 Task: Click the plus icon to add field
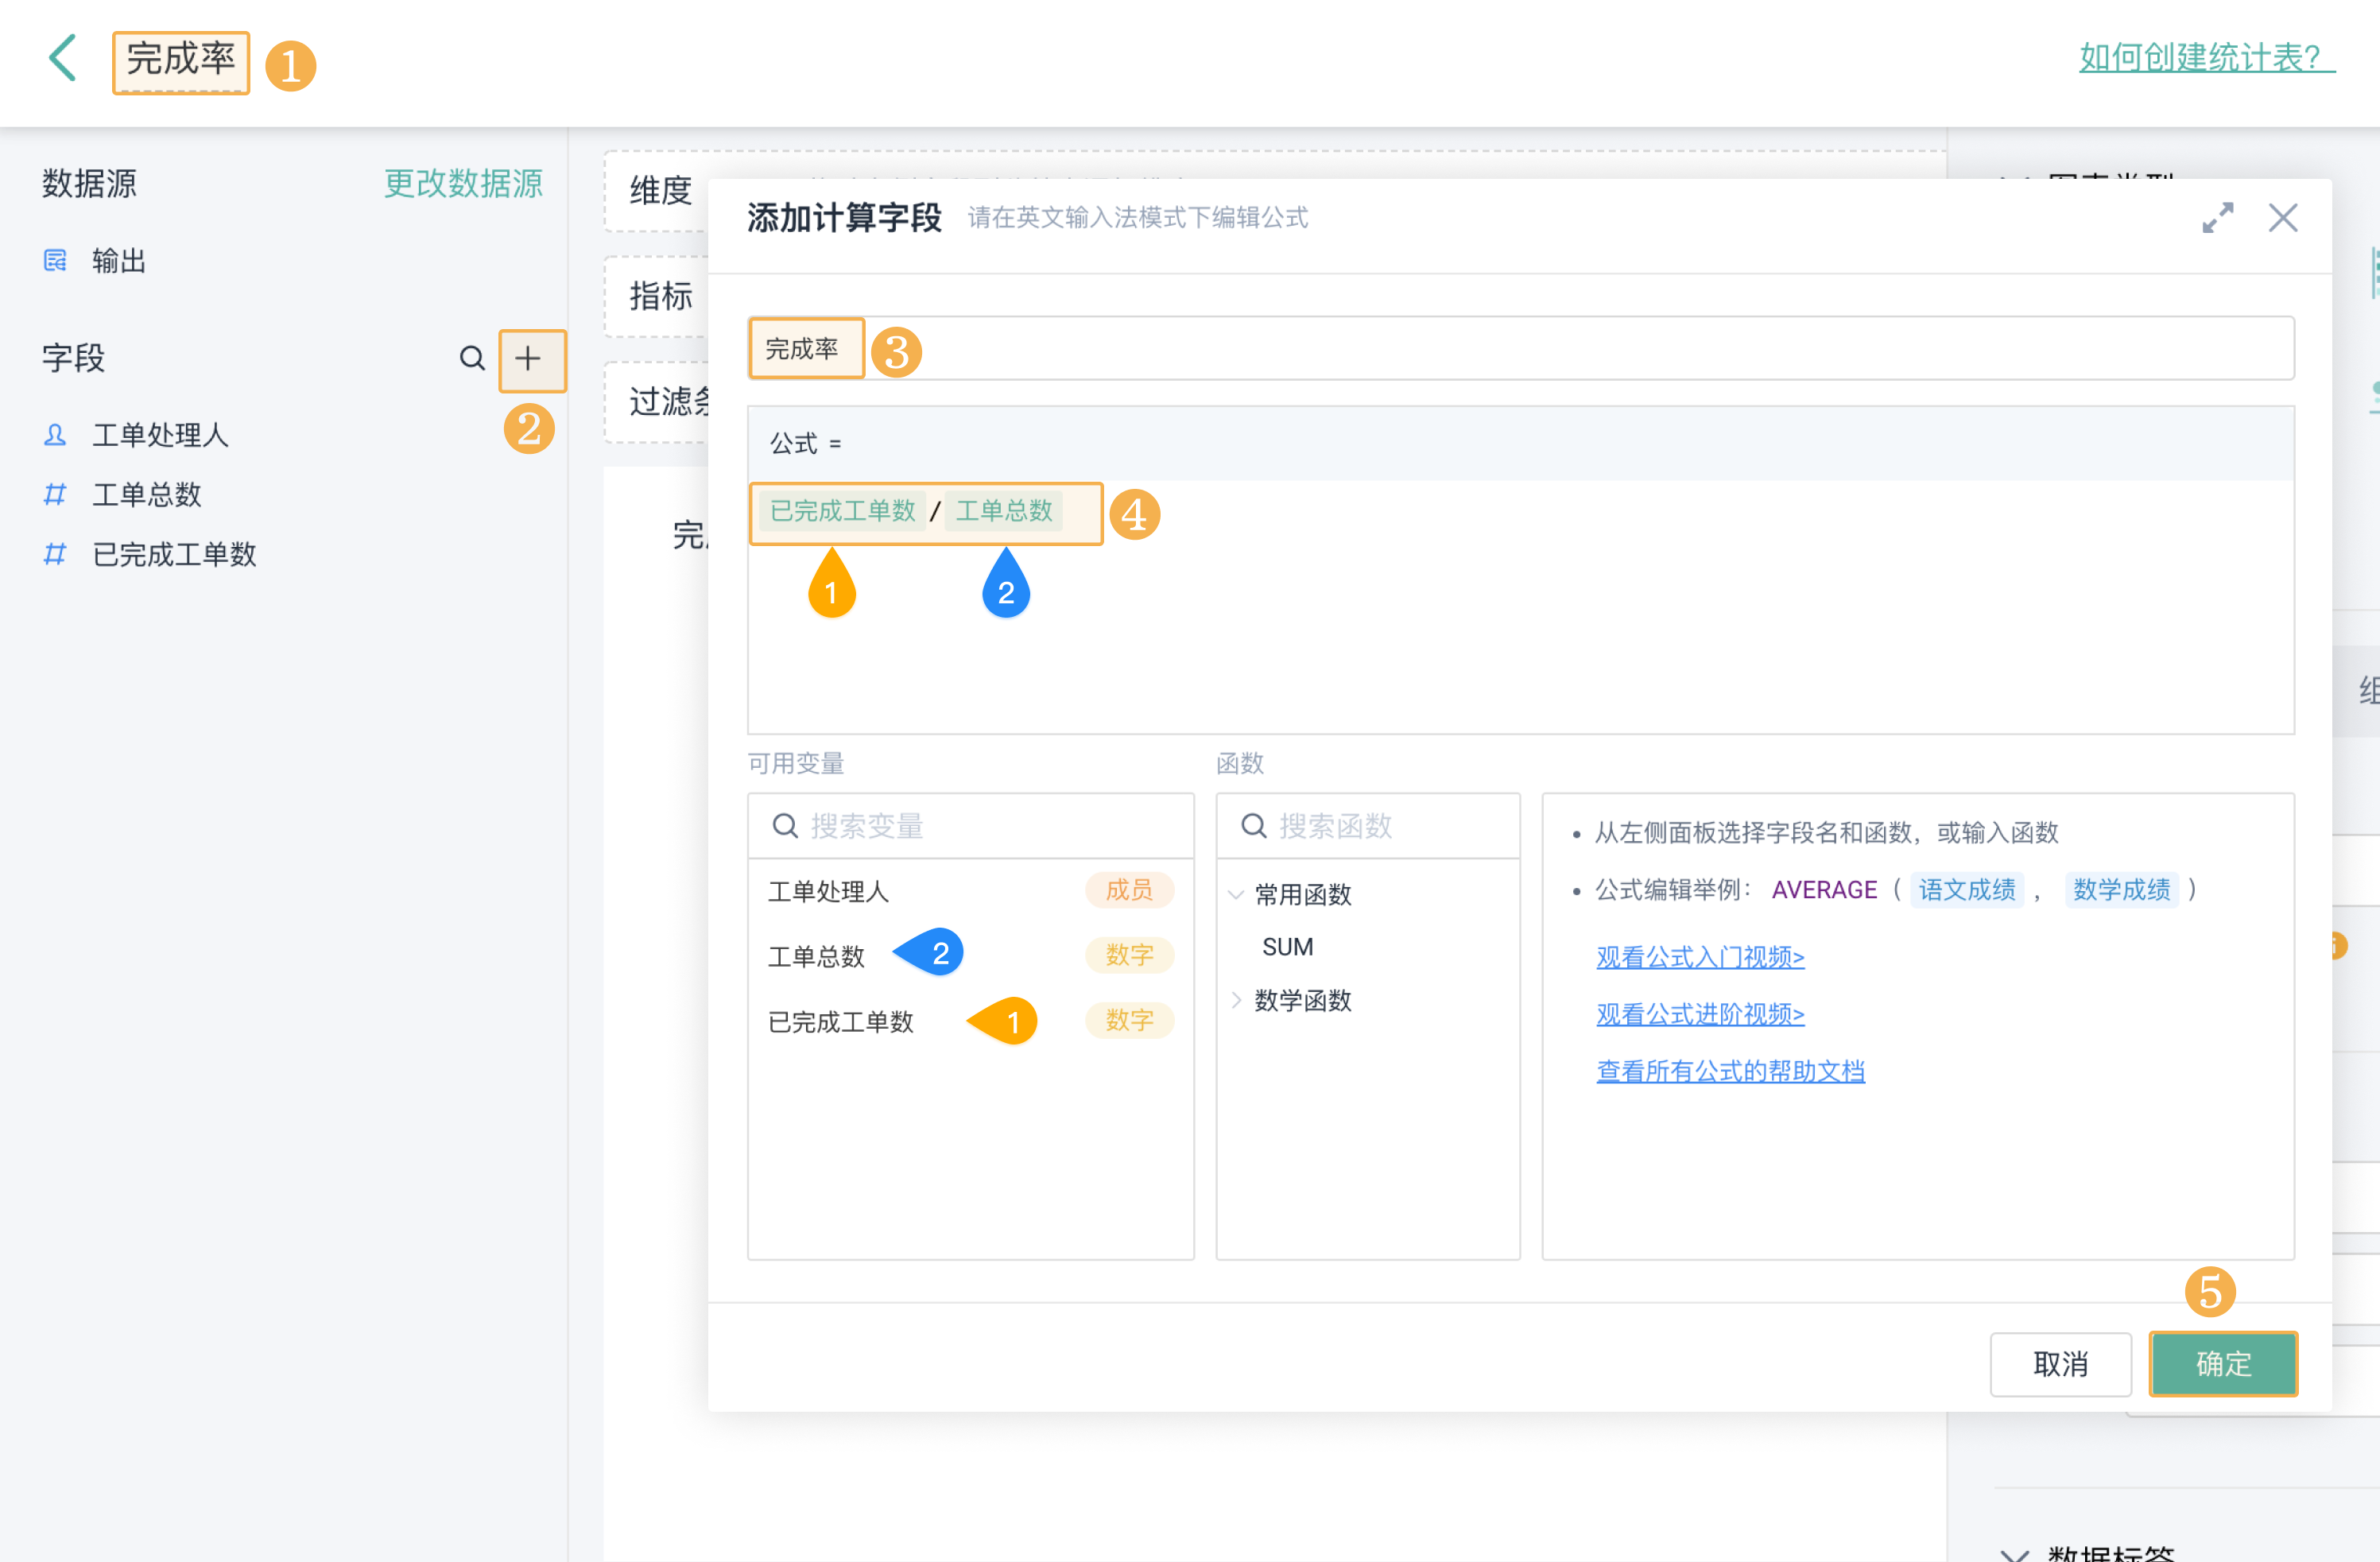tap(529, 359)
